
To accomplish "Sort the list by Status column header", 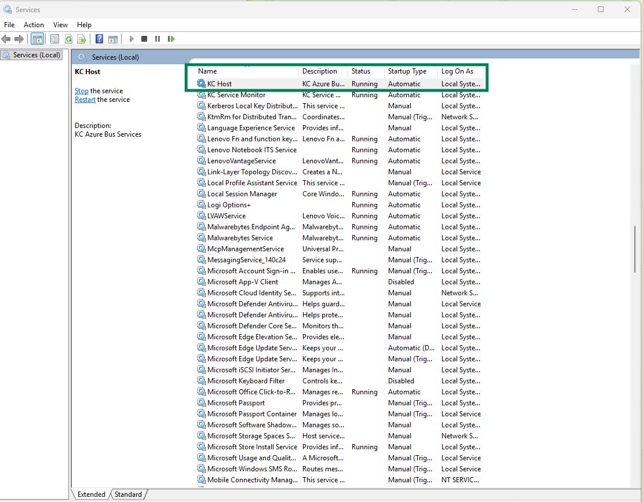I will tap(361, 71).
